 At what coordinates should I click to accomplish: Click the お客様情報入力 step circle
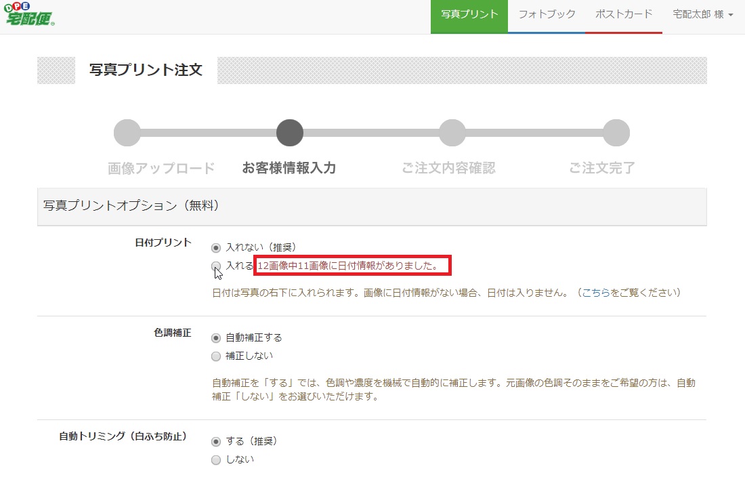(290, 133)
